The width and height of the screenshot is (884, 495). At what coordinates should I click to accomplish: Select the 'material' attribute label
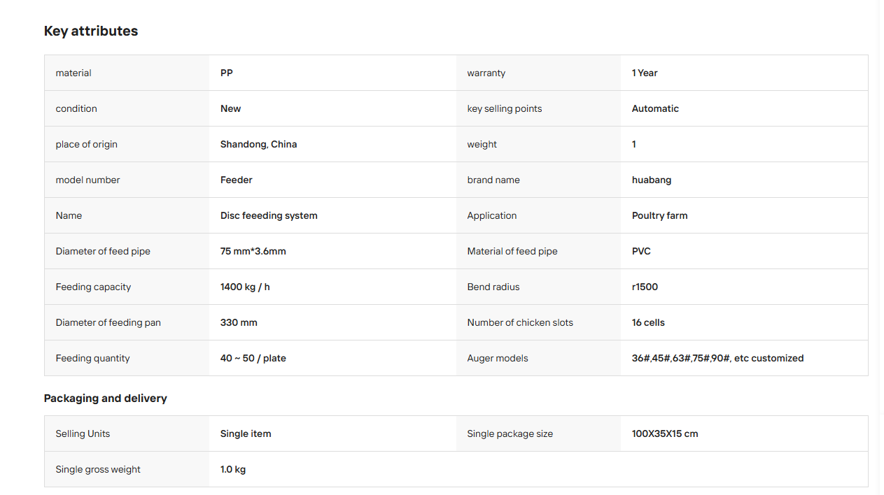click(73, 73)
